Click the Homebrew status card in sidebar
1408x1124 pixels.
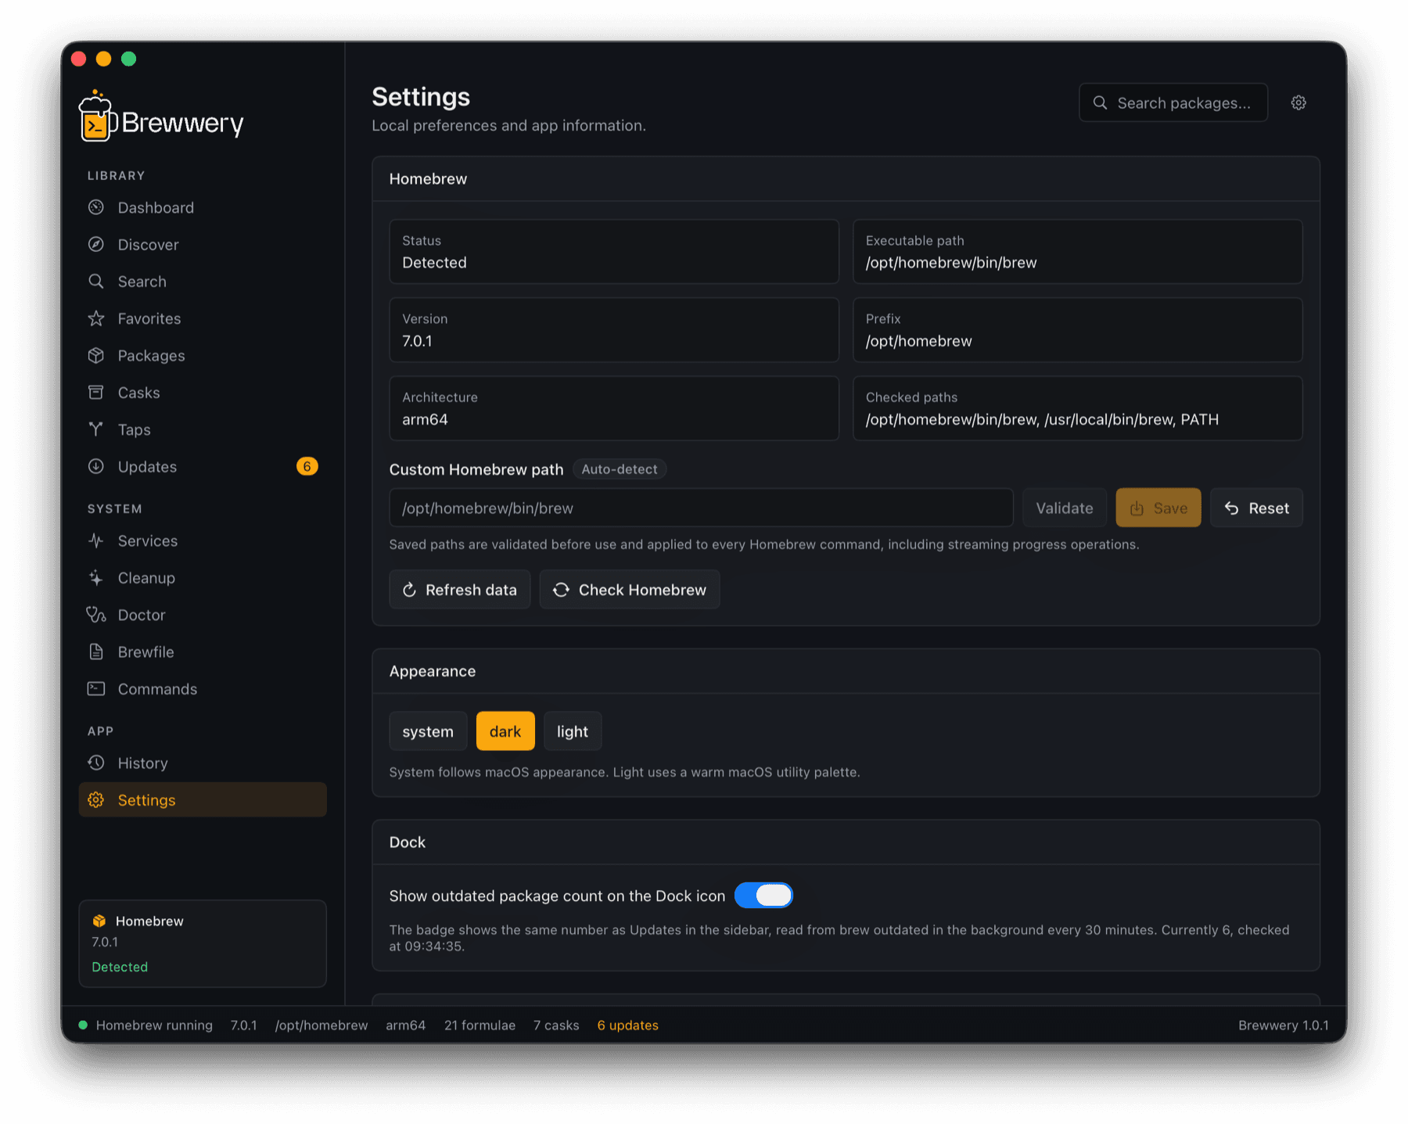point(203,943)
